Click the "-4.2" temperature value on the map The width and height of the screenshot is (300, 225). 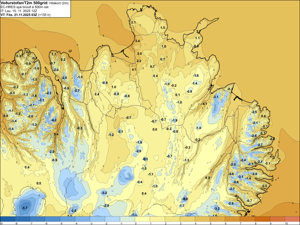(x=54, y=120)
